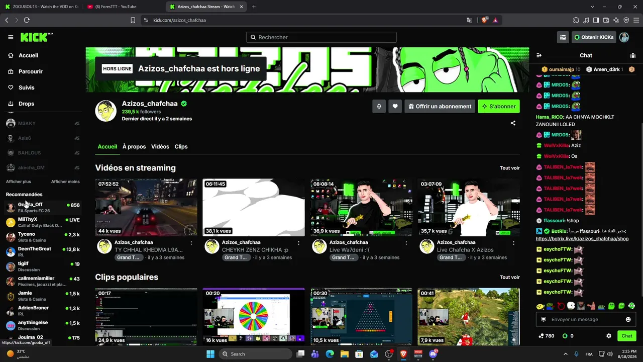Screen dimensions: 643x362
Task: Switch to the À propos tab
Action: [134, 147]
